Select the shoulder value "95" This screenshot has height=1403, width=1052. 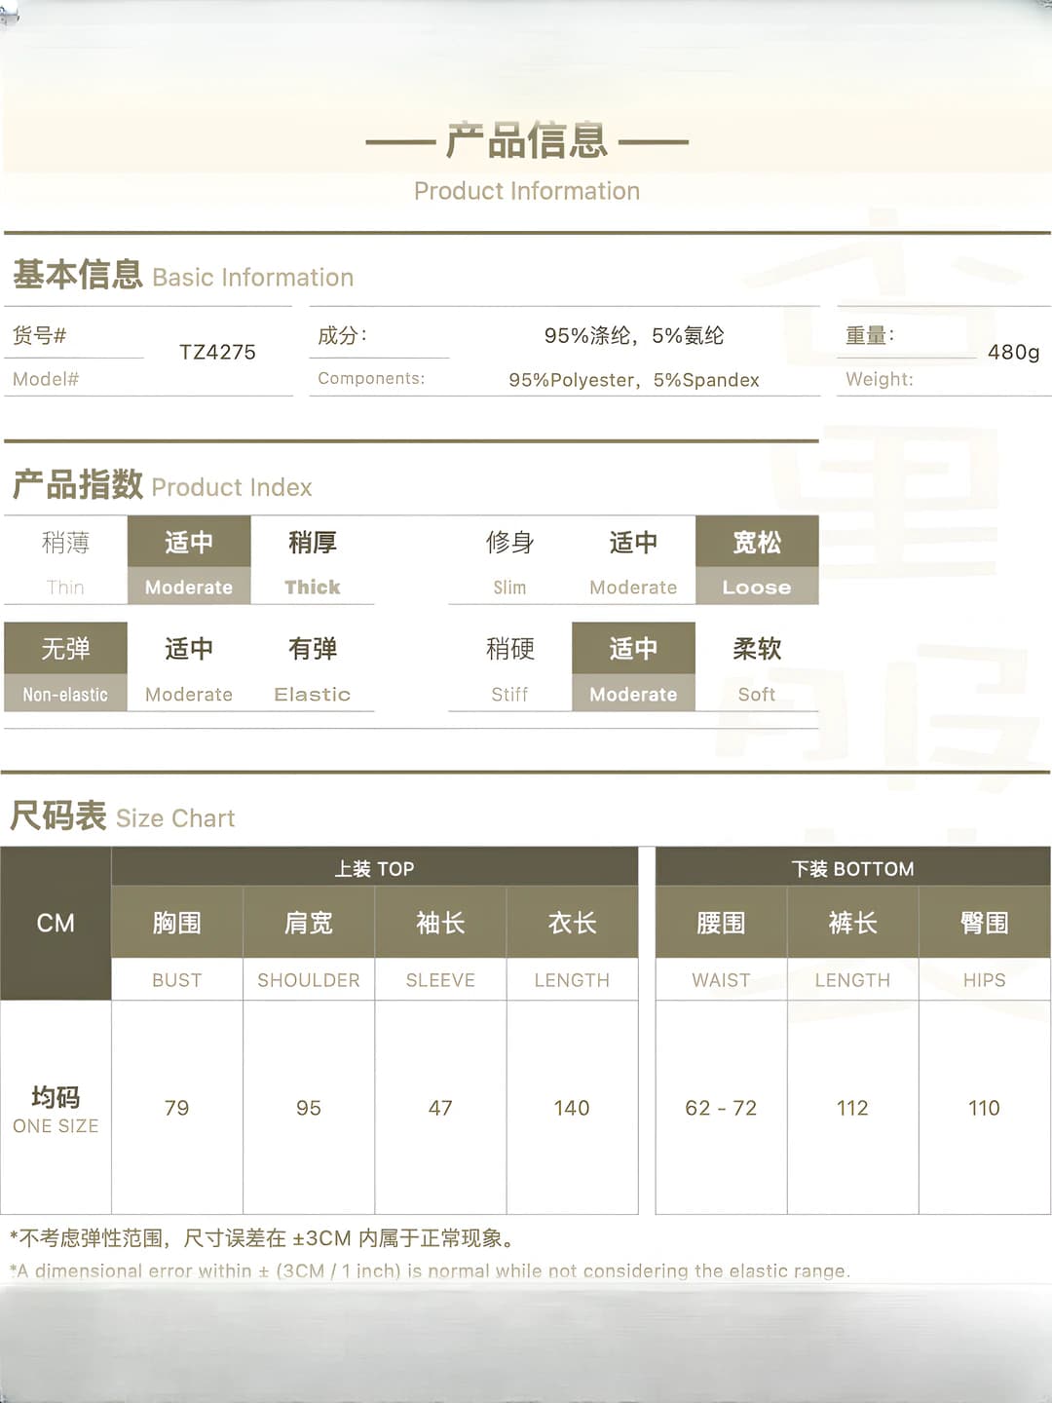309,1108
